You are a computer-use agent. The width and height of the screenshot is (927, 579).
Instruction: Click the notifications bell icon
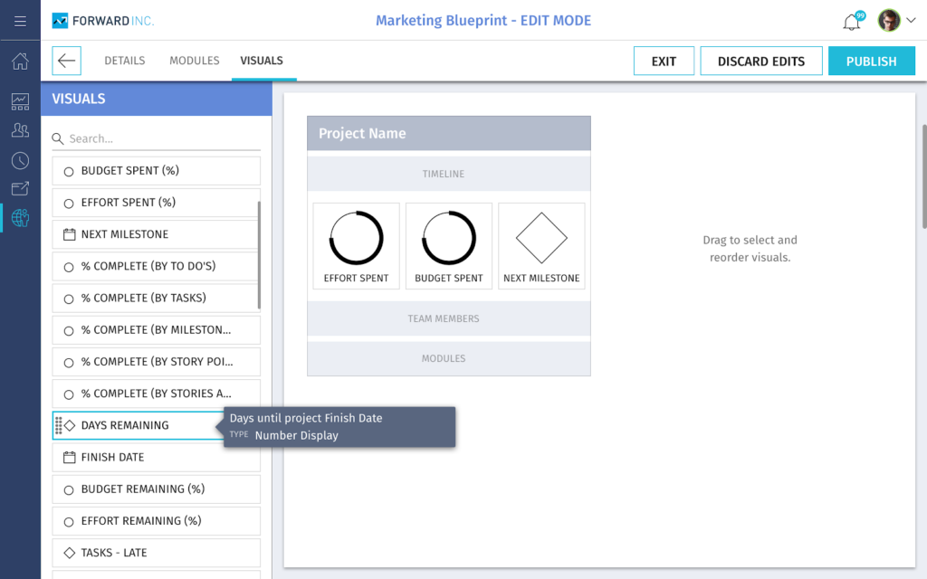click(x=851, y=22)
